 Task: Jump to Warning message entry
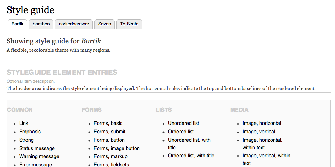click(39, 156)
